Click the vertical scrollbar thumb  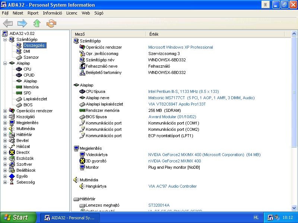294,92
